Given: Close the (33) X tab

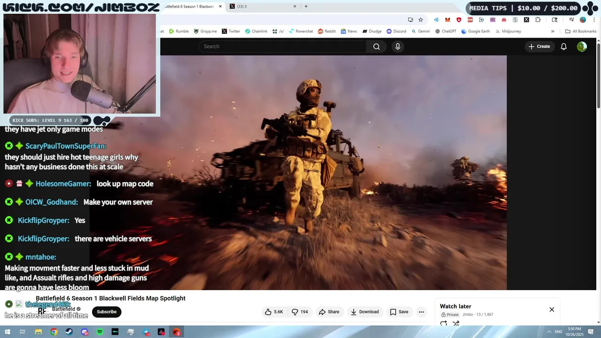Looking at the screenshot, I should (295, 7).
